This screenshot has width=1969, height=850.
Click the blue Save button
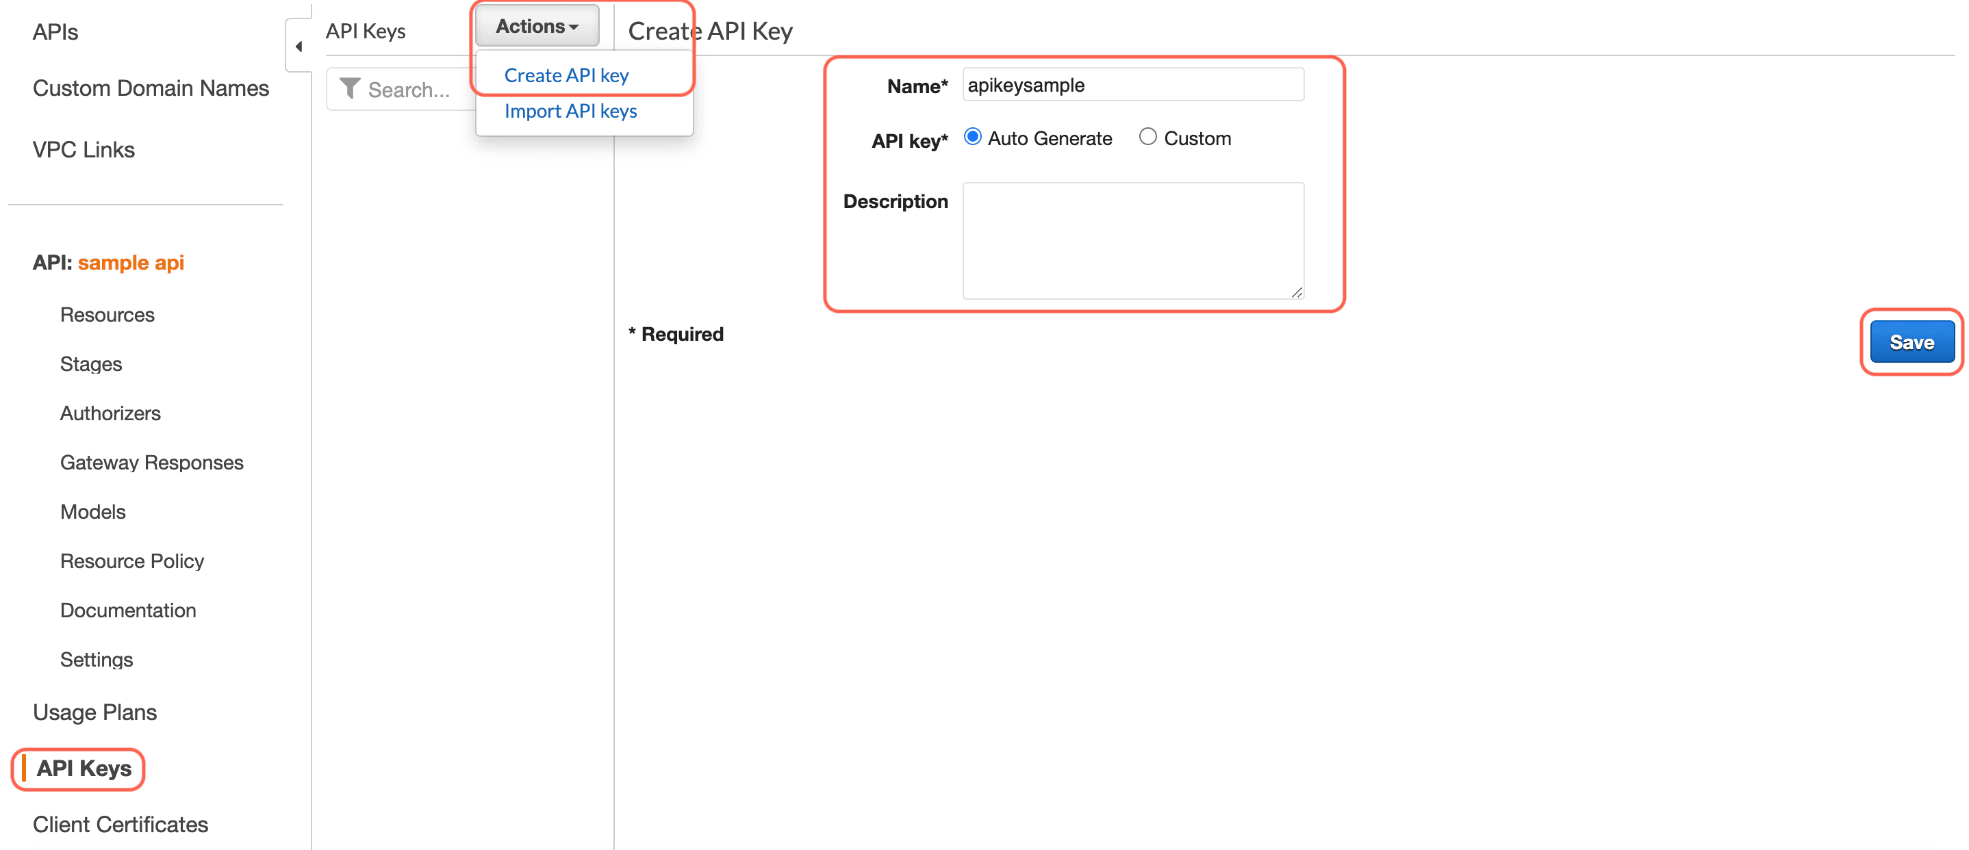tap(1911, 342)
